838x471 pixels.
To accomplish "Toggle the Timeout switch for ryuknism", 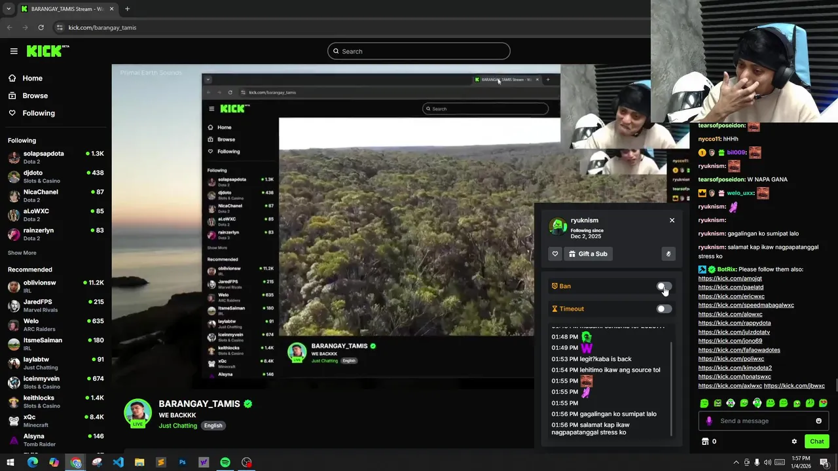I will (664, 309).
